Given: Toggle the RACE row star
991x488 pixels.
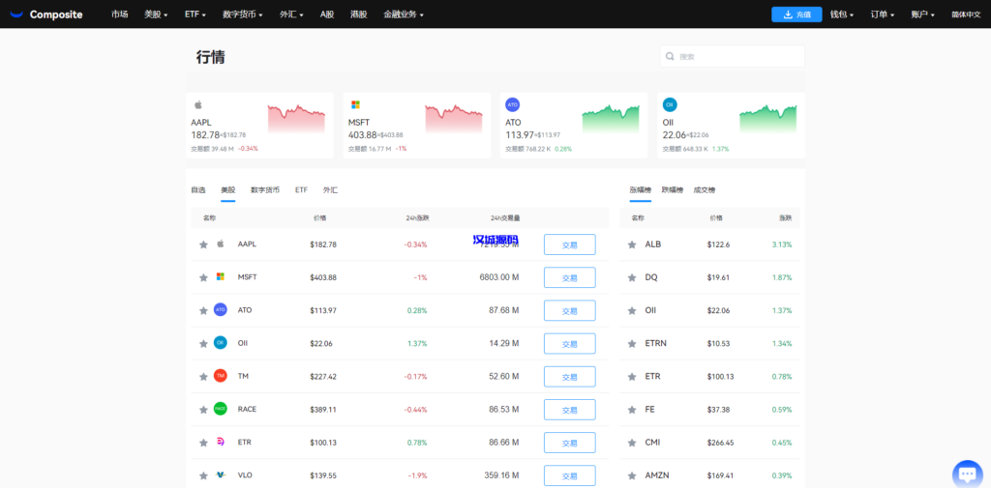Looking at the screenshot, I should [x=203, y=410].
